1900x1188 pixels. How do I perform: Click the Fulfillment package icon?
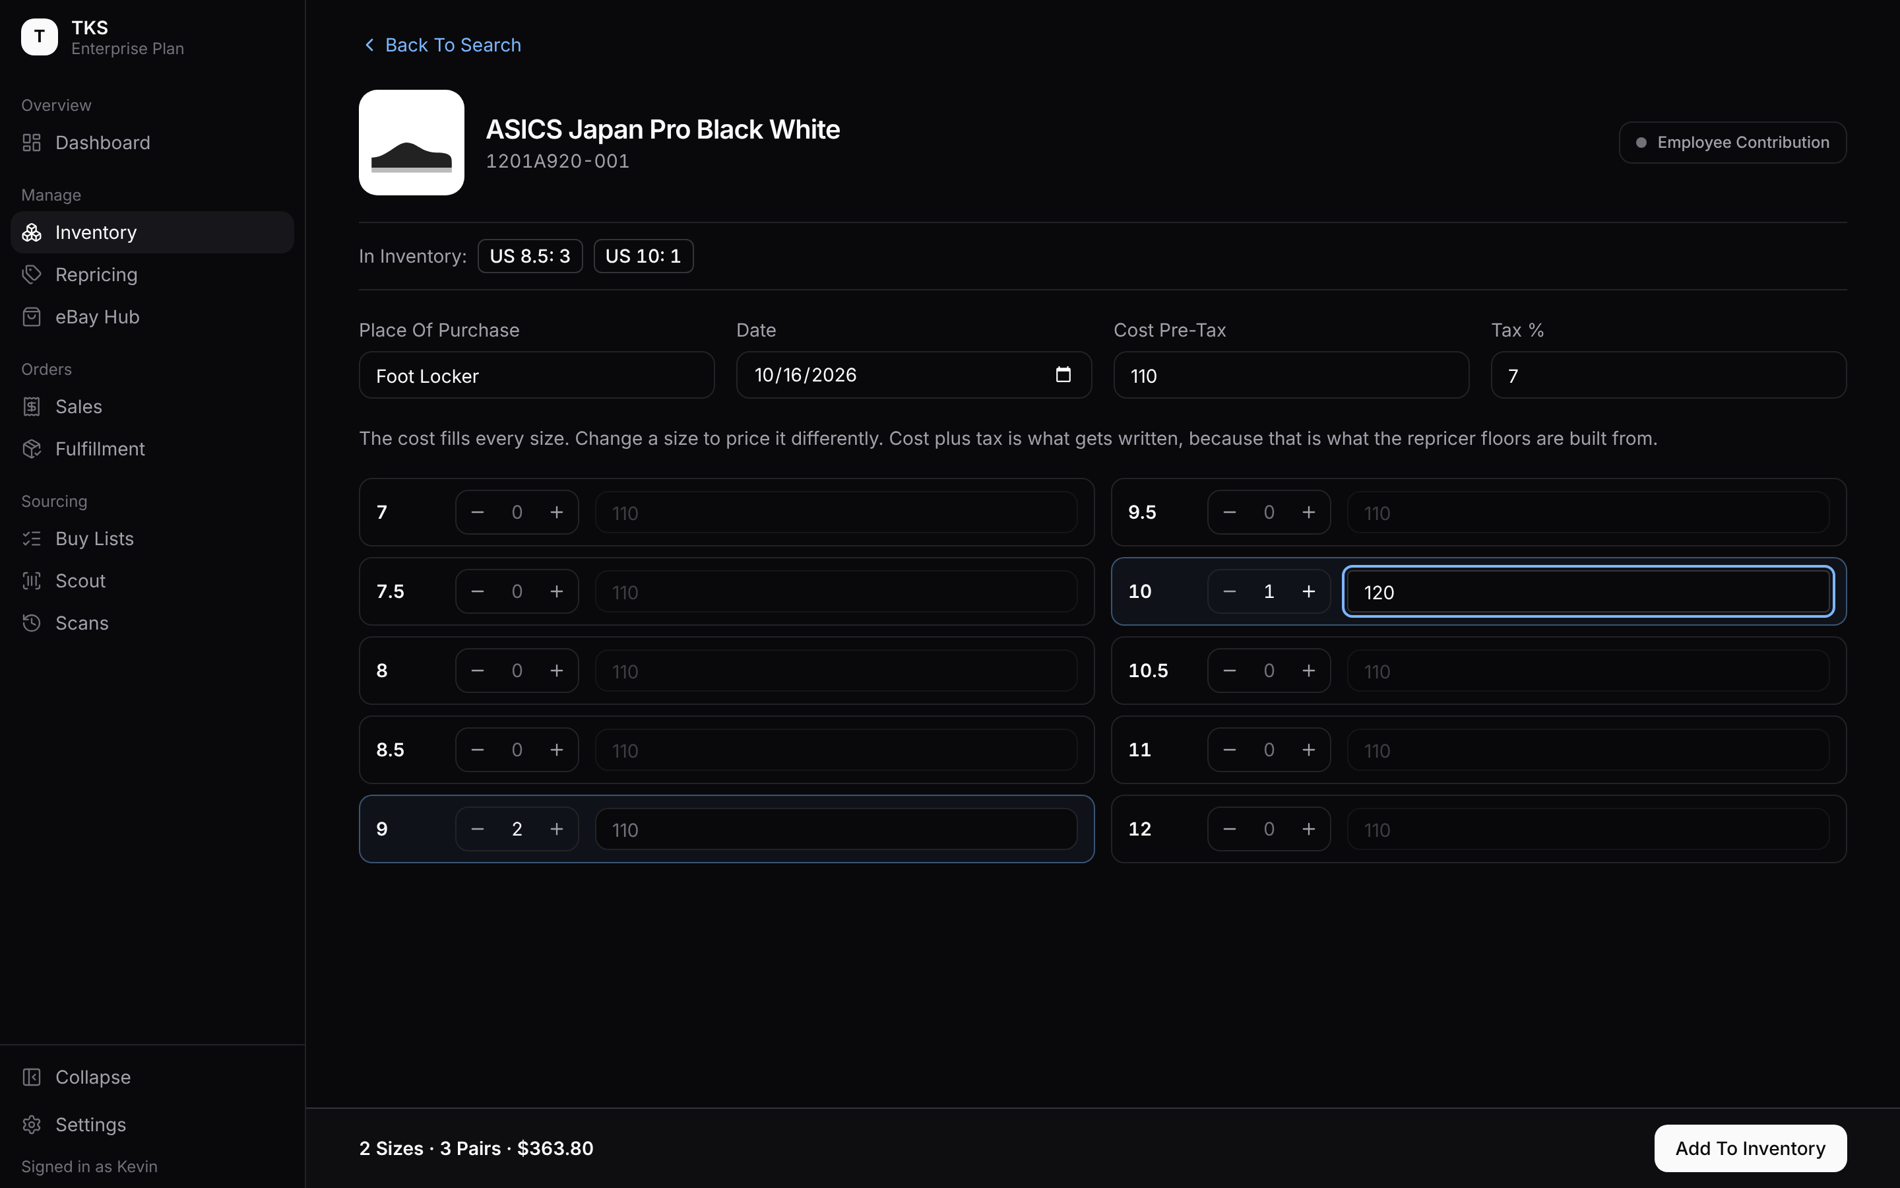32,449
